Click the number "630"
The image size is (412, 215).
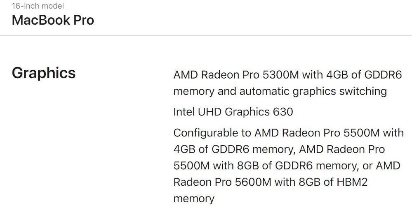coord(283,112)
